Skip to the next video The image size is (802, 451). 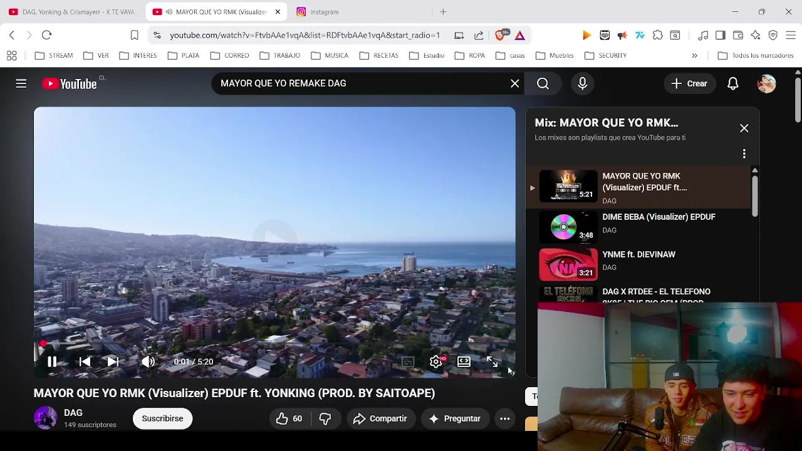(113, 361)
